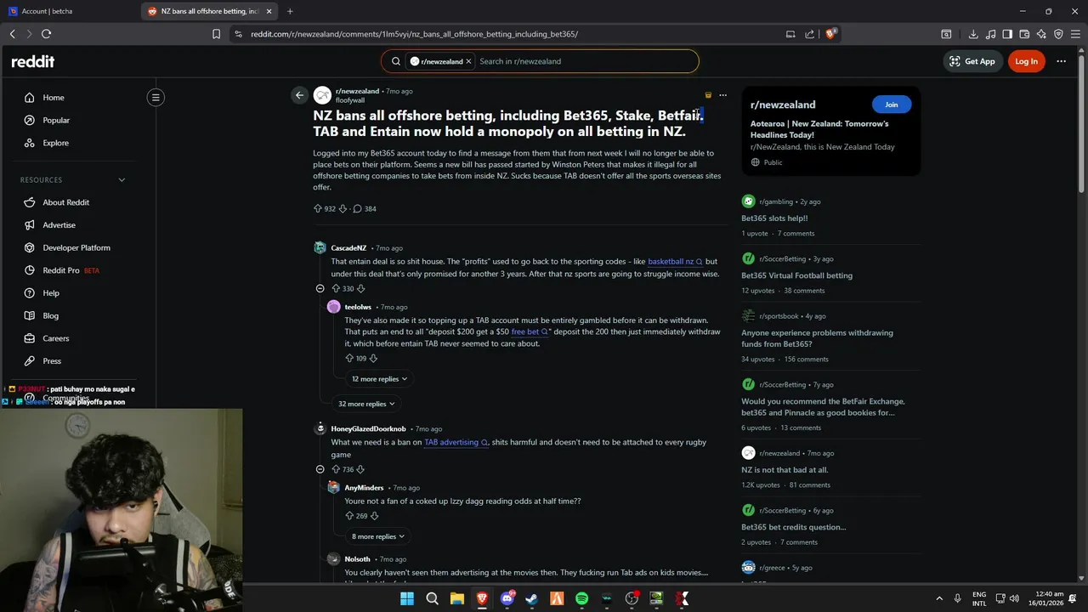Open related post 'Bet365 slots help!!'
1088x612 pixels.
pyautogui.click(x=774, y=218)
